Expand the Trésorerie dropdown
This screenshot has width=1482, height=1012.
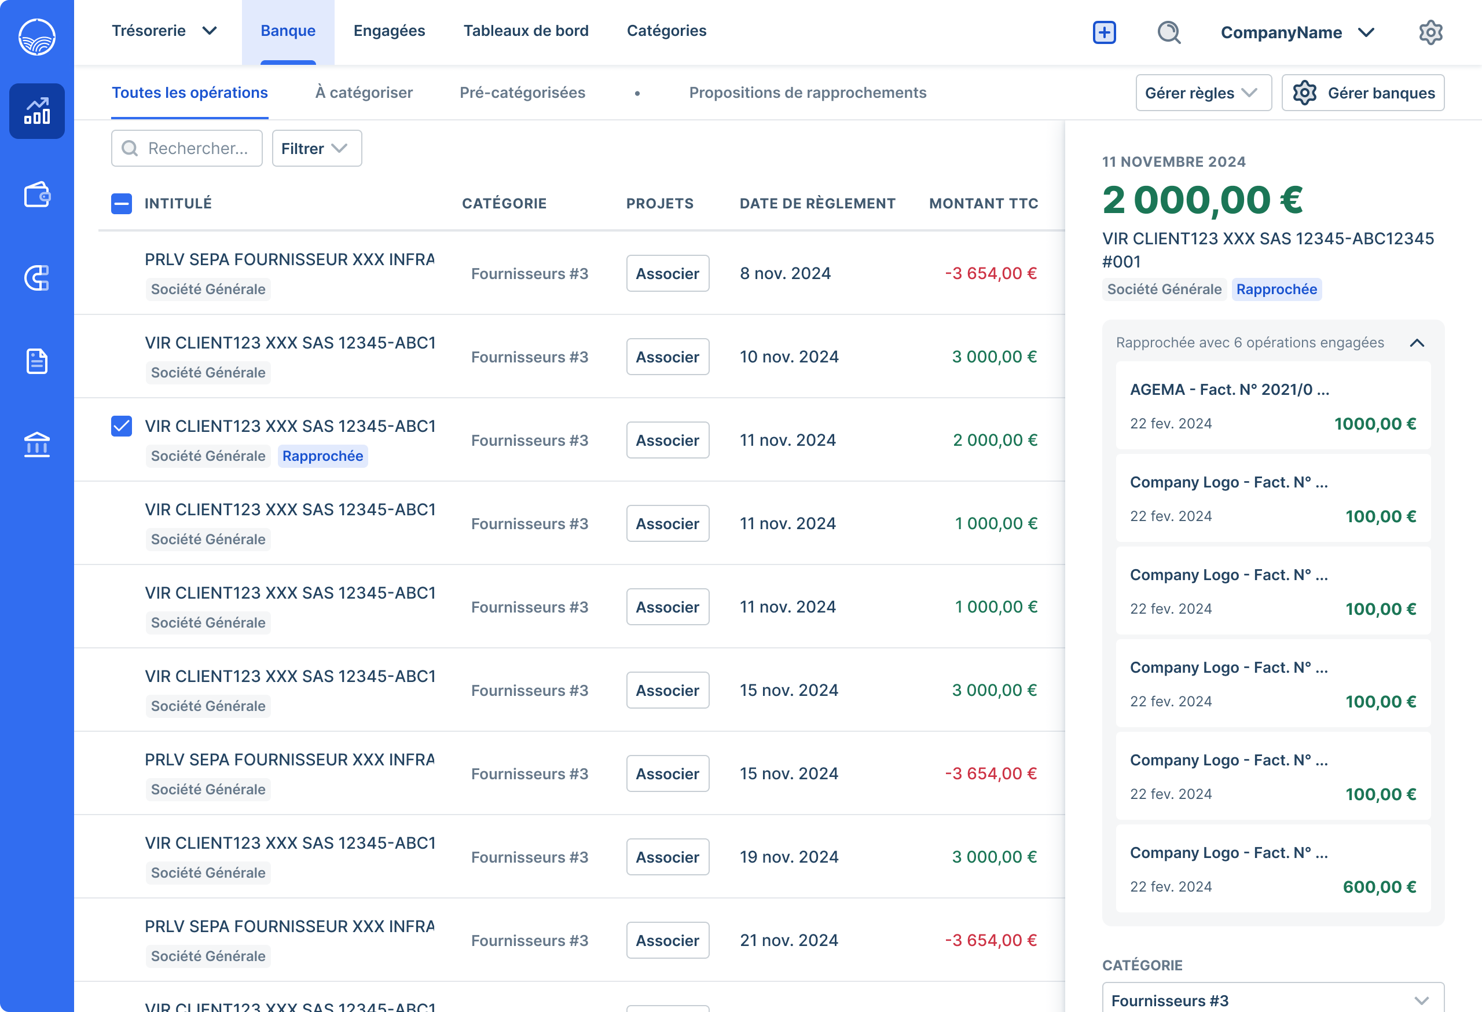[164, 31]
